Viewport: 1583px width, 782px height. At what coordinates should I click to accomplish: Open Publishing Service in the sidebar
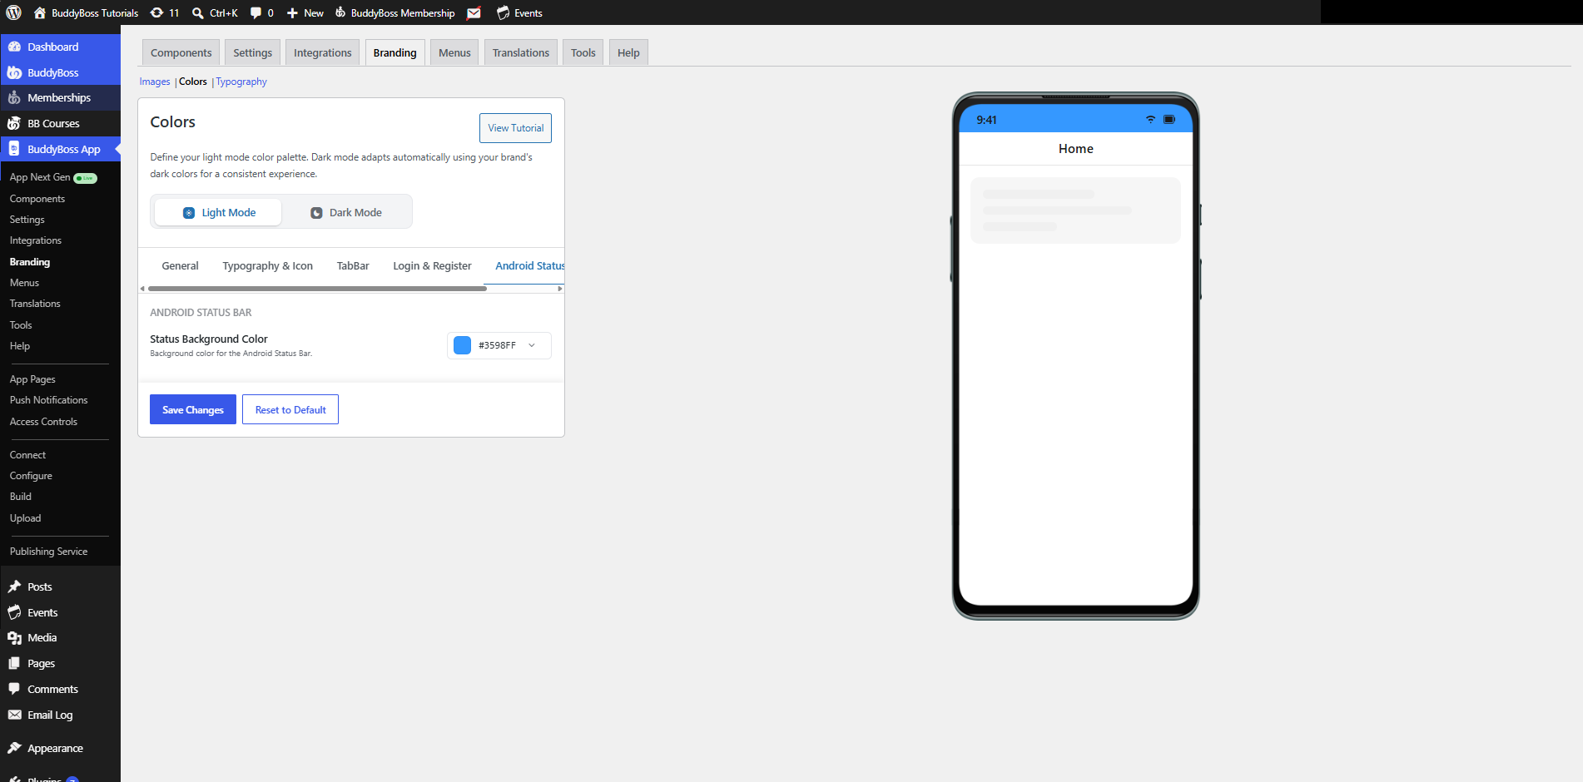(x=48, y=552)
